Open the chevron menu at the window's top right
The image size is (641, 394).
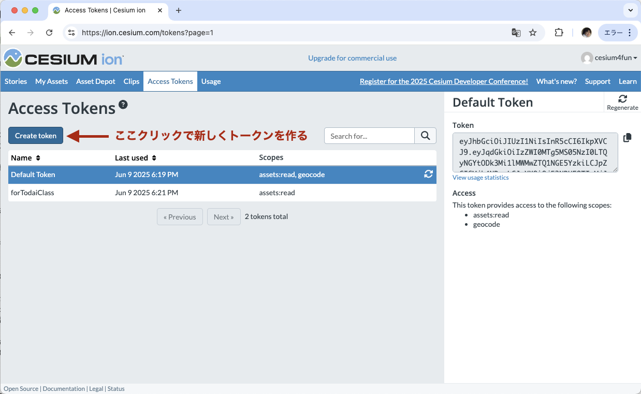pos(630,10)
